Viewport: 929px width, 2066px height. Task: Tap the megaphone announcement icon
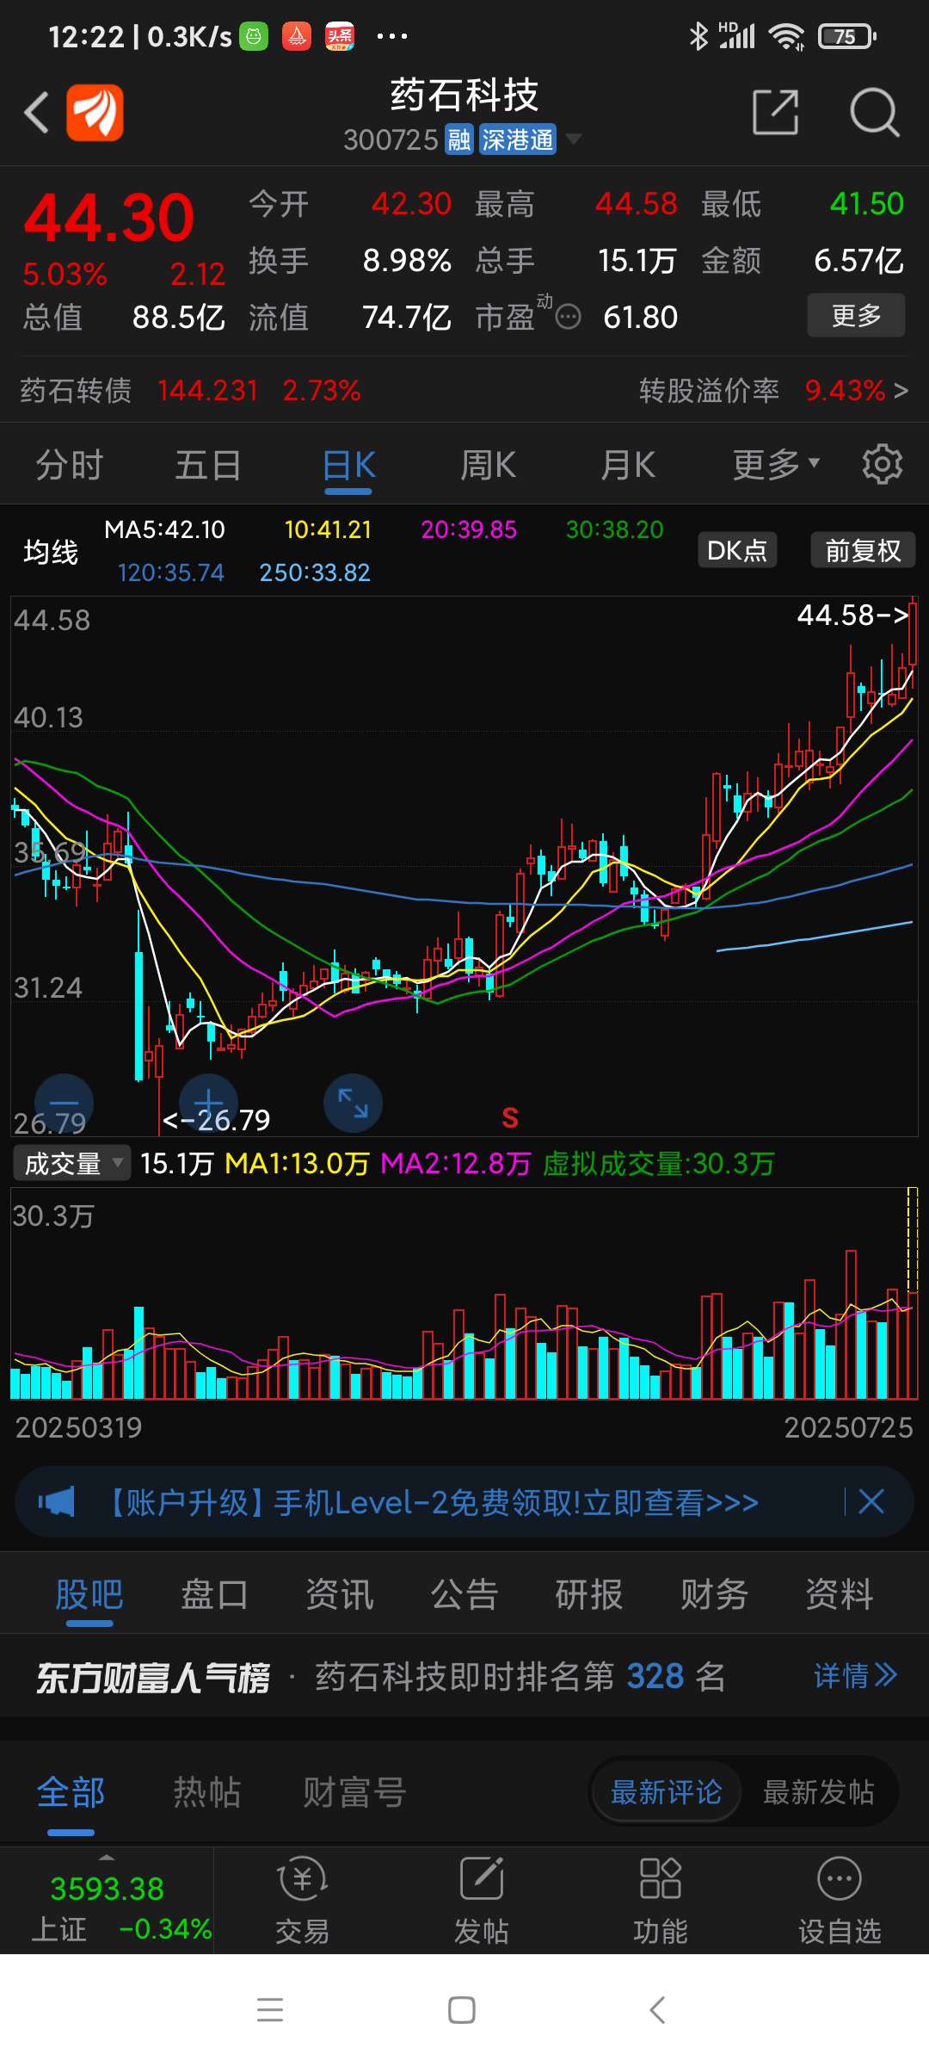[x=57, y=1502]
